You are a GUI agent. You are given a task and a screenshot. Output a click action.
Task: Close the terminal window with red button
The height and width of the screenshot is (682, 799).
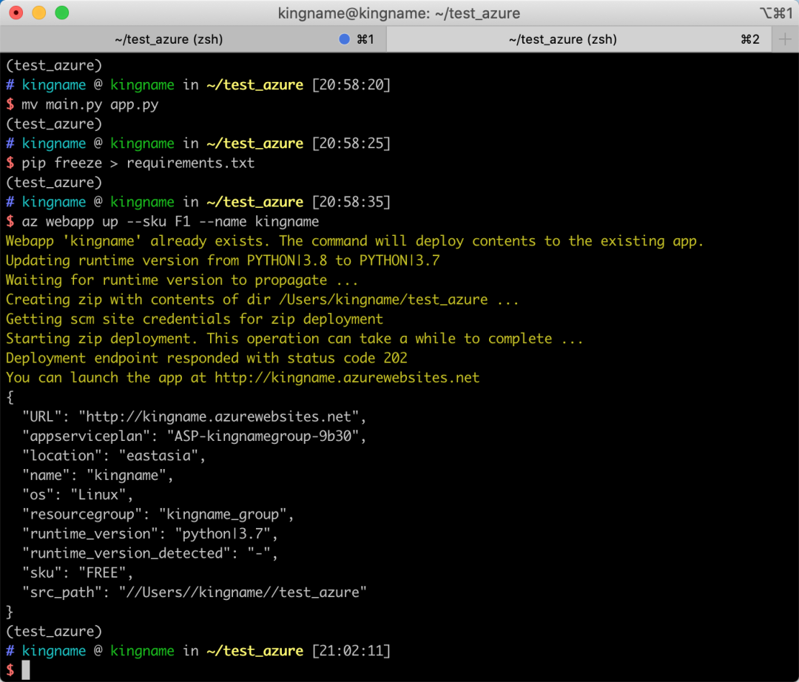16,13
